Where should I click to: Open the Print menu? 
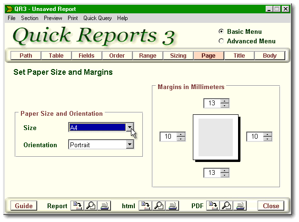(73, 18)
